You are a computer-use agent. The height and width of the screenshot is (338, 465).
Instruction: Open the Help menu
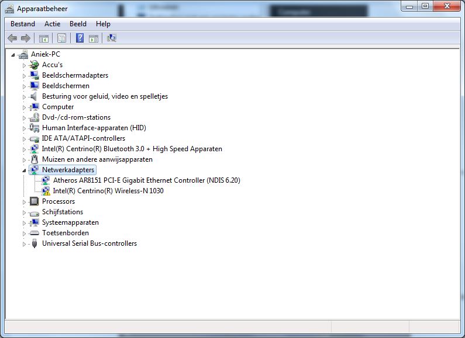tap(103, 24)
